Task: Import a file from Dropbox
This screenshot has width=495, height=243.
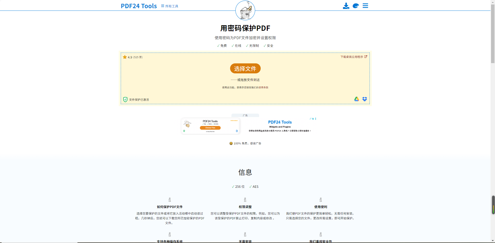Action: [x=365, y=99]
